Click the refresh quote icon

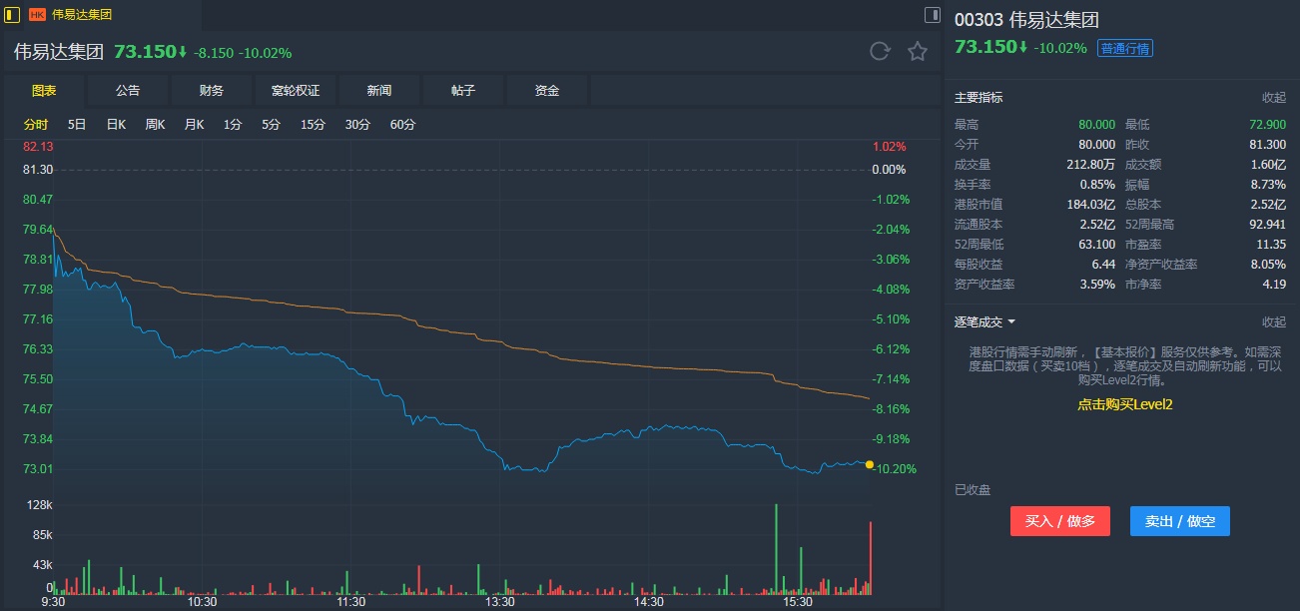pyautogui.click(x=880, y=51)
